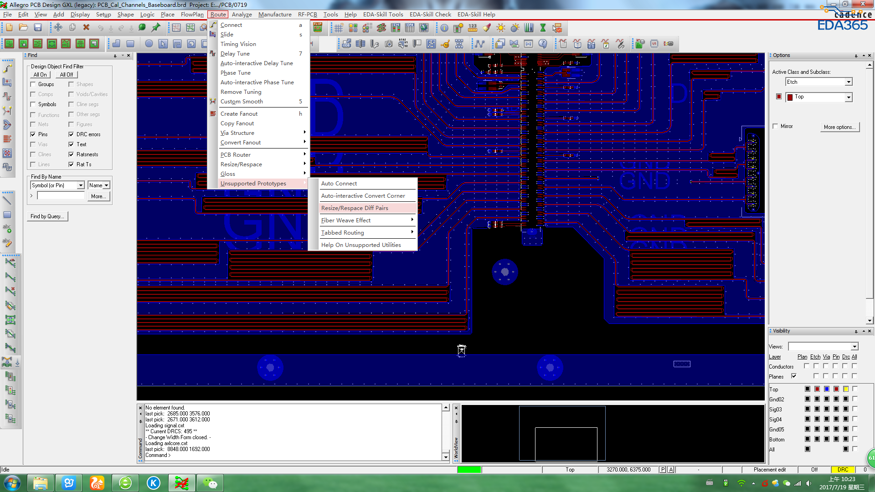Screen dimensions: 875x492
Task: Click the Show Measure ruler icon
Action: 473,28
